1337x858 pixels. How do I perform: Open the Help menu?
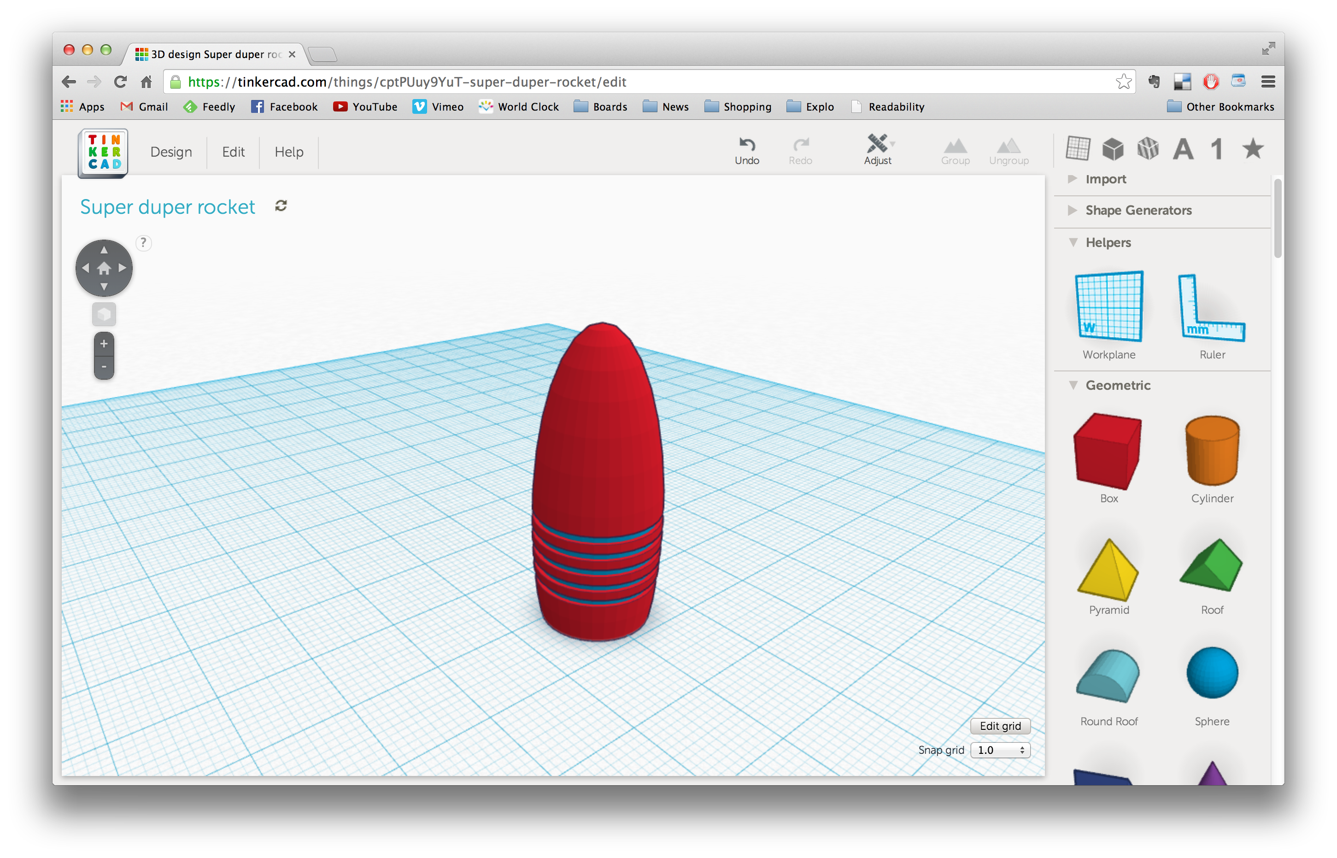pos(288,152)
